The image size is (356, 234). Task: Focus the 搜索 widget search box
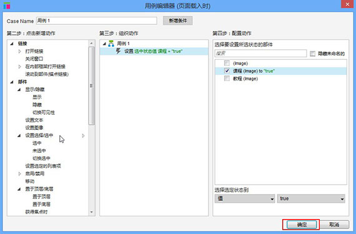click(x=260, y=54)
